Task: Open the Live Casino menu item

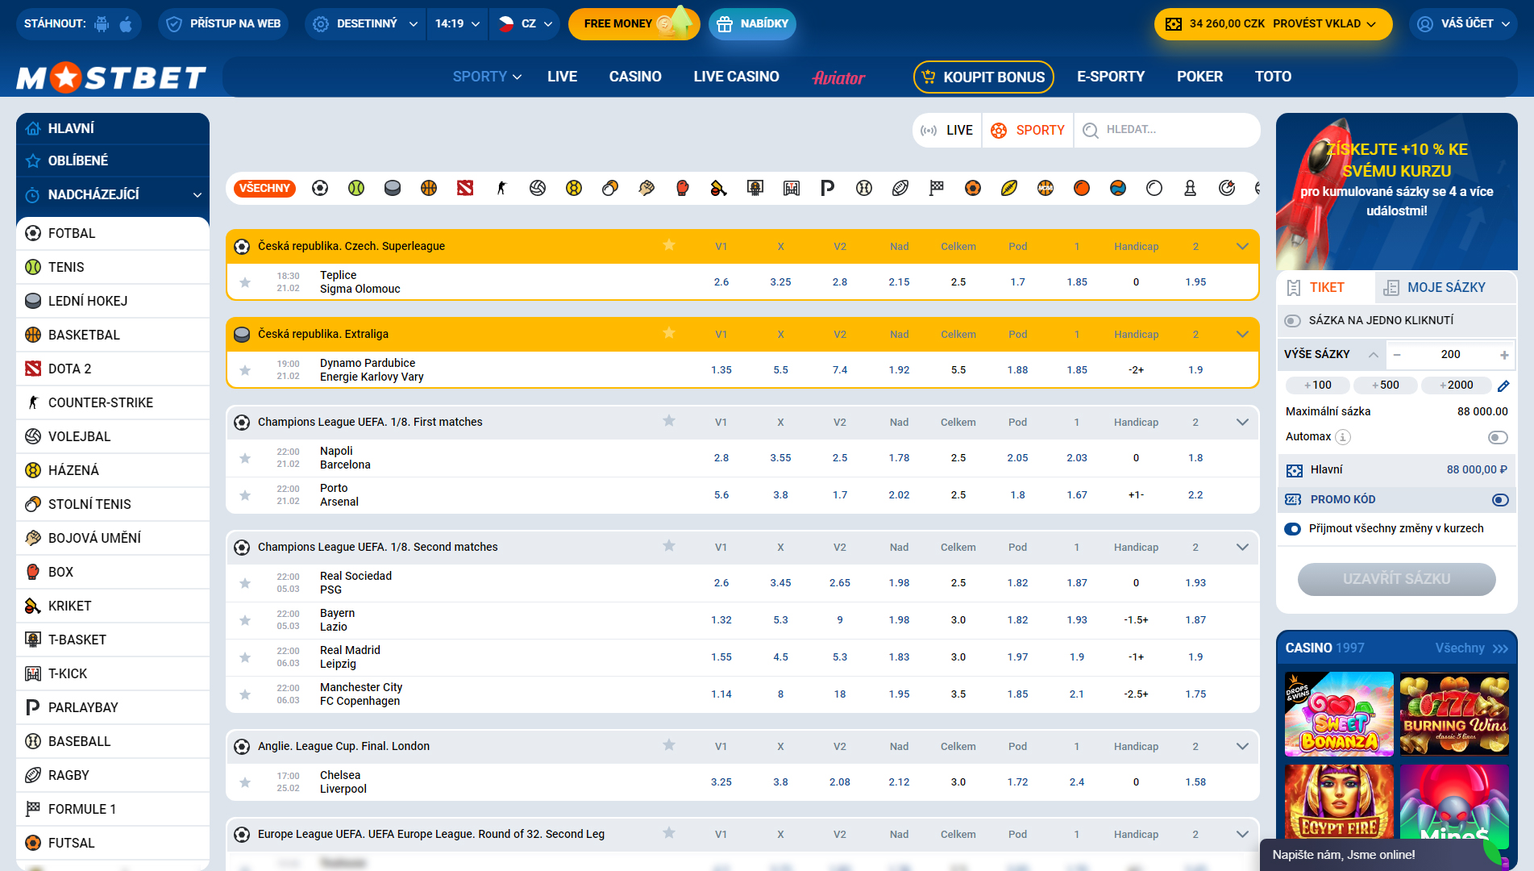Action: point(736,77)
